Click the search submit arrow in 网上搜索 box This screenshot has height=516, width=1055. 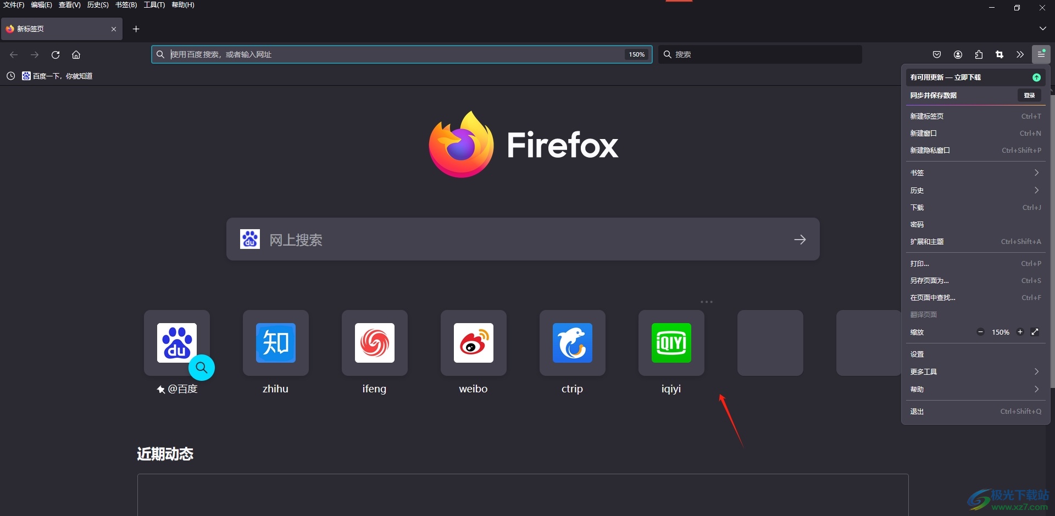(x=800, y=239)
